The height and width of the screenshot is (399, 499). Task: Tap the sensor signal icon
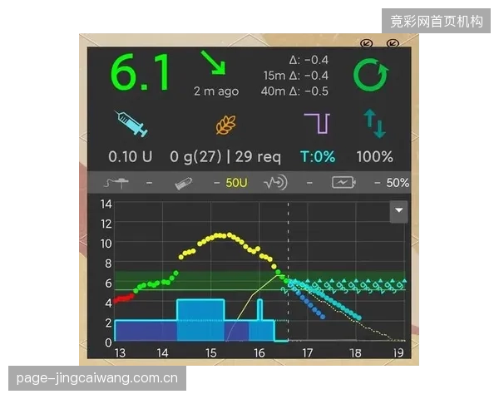[275, 183]
